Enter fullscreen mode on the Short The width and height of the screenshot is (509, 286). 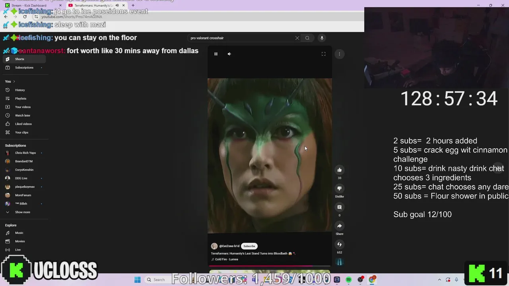[324, 54]
